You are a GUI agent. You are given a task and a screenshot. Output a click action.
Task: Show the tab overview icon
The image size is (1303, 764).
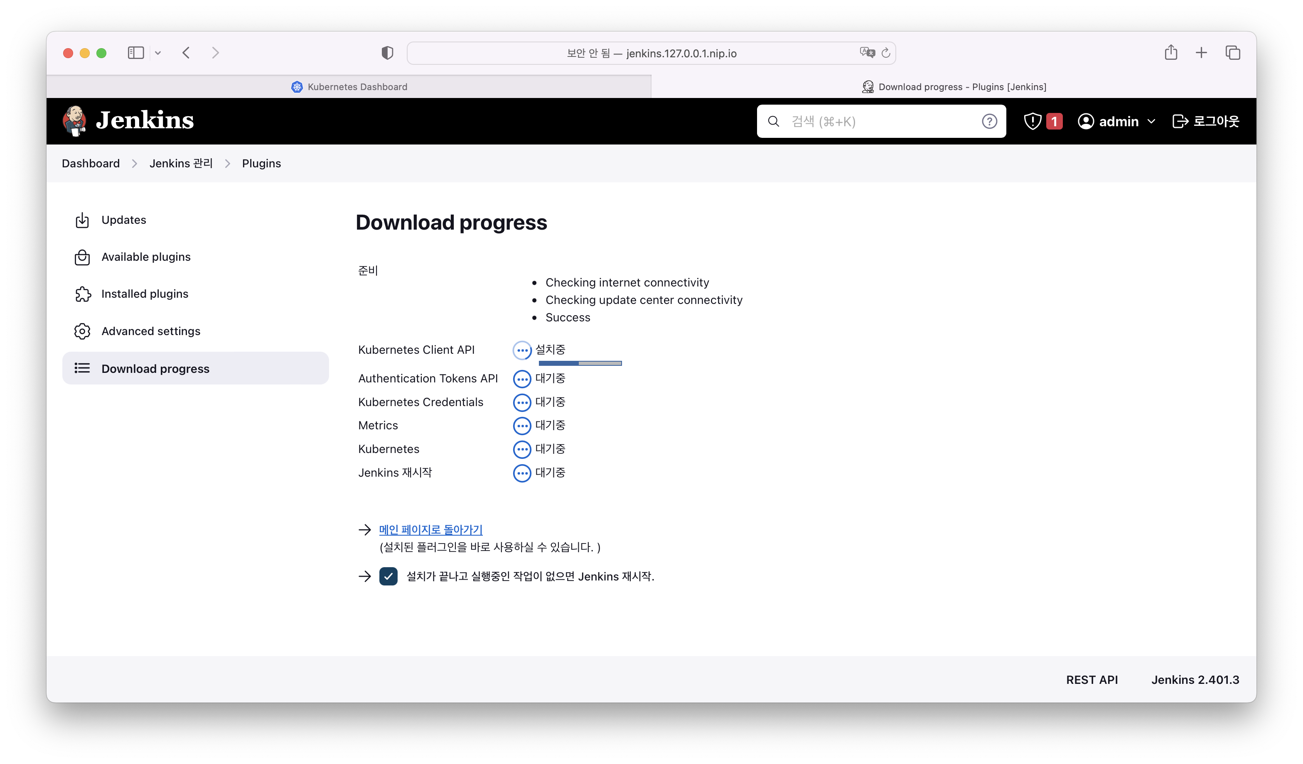[1233, 53]
